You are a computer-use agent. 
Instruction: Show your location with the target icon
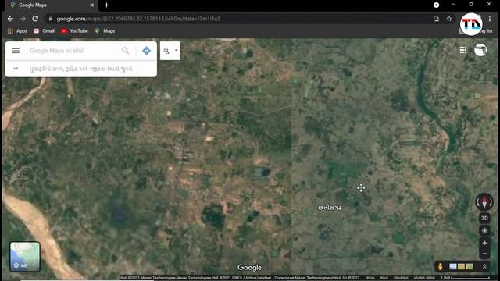tap(484, 231)
